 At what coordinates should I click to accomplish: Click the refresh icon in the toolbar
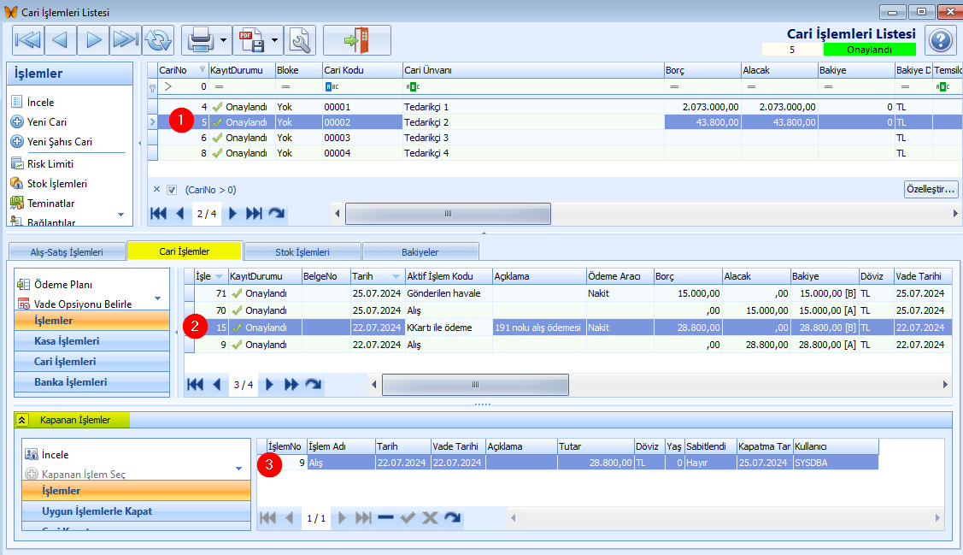pos(158,40)
